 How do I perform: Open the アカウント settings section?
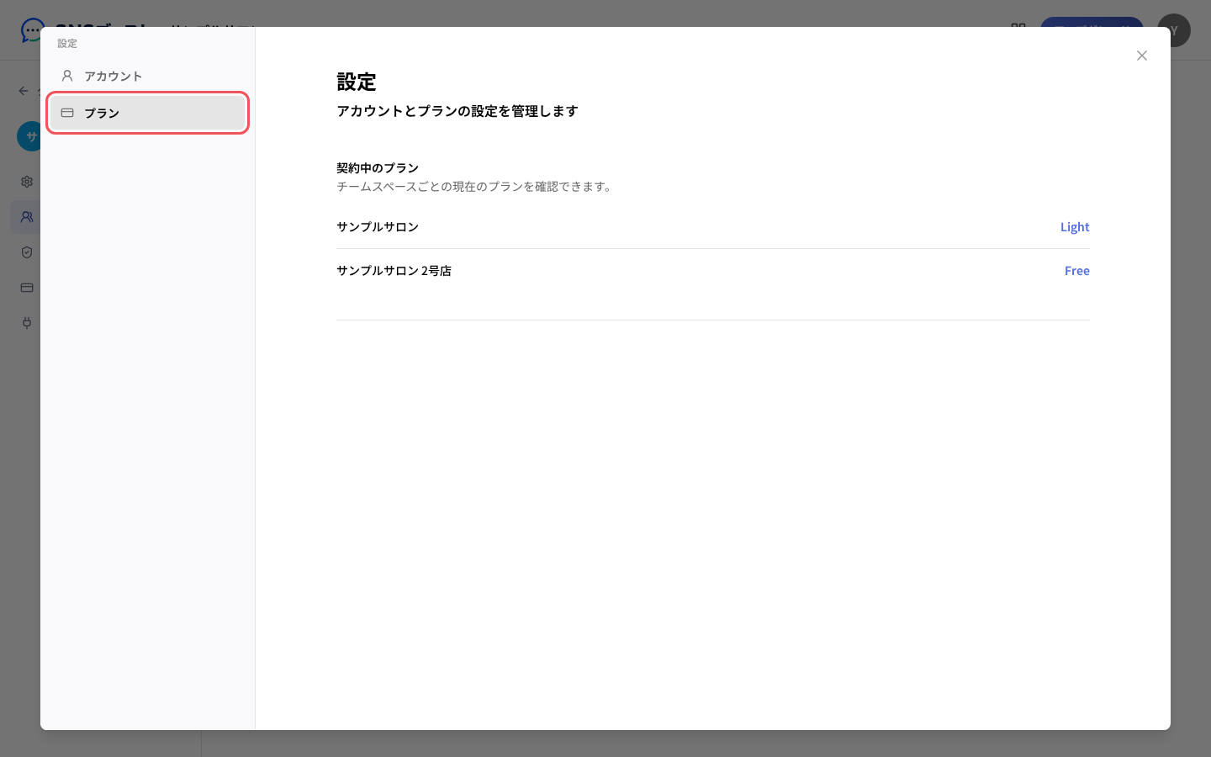tap(148, 76)
